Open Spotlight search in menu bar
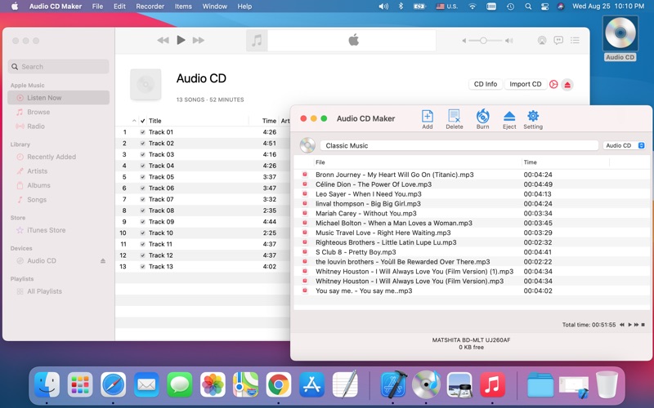This screenshot has height=408, width=654. click(x=528, y=7)
